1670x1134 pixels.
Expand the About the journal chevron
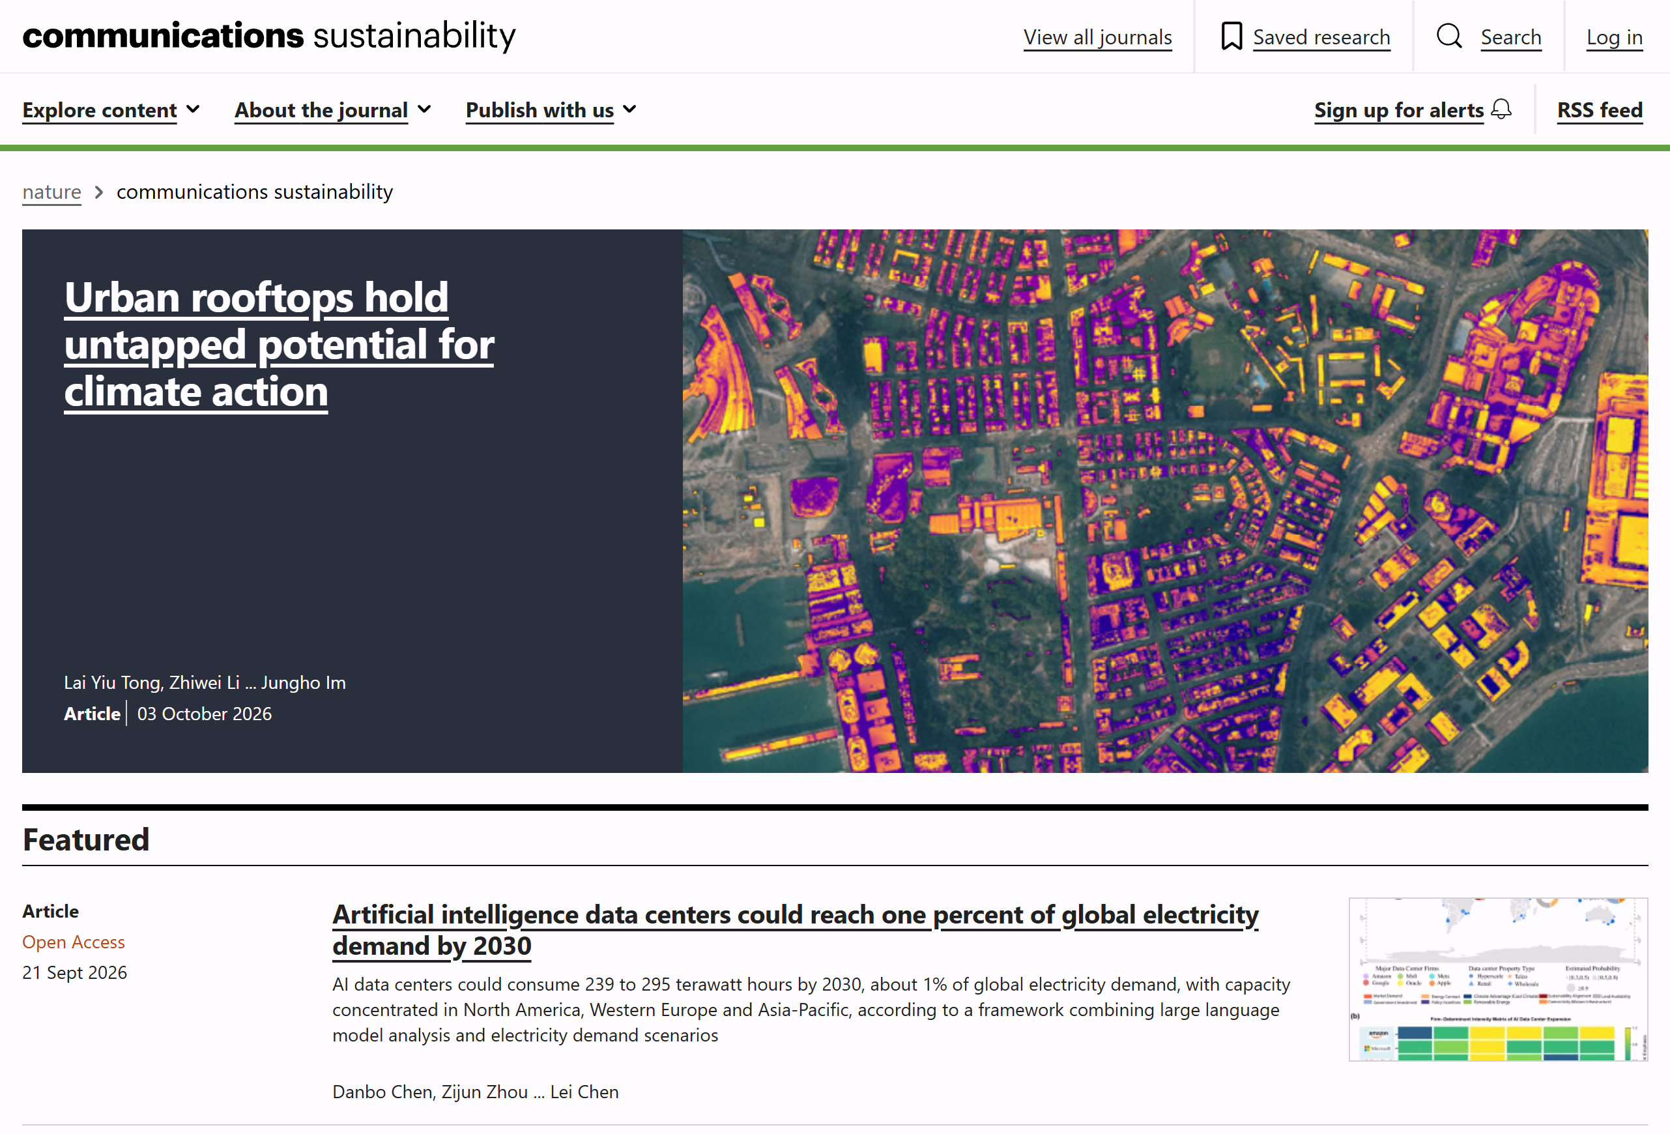(424, 109)
